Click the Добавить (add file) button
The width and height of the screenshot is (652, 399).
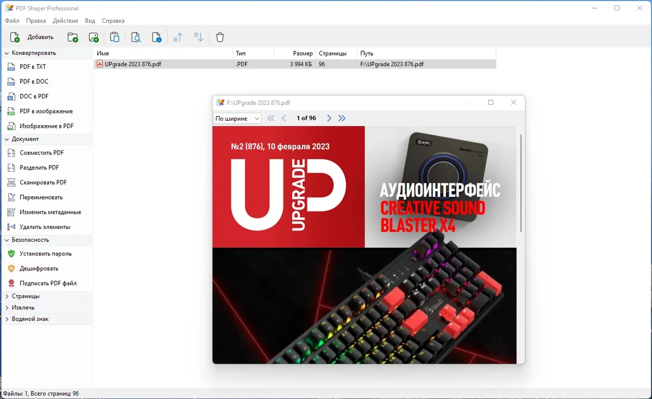[x=32, y=37]
